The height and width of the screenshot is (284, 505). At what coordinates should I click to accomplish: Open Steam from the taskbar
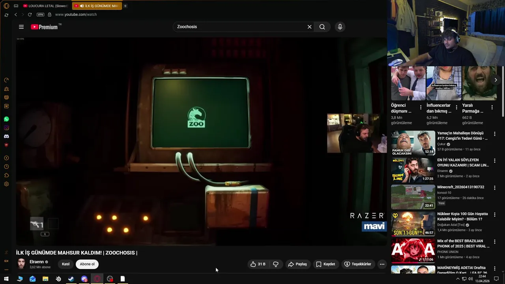pyautogui.click(x=71, y=279)
